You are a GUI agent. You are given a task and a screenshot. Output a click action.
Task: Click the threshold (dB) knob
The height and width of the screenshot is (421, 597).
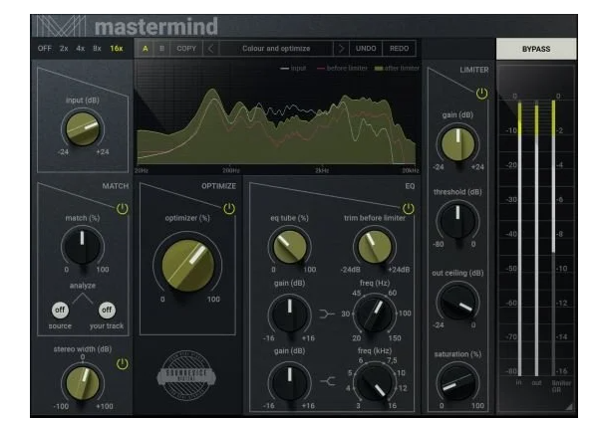point(458,221)
